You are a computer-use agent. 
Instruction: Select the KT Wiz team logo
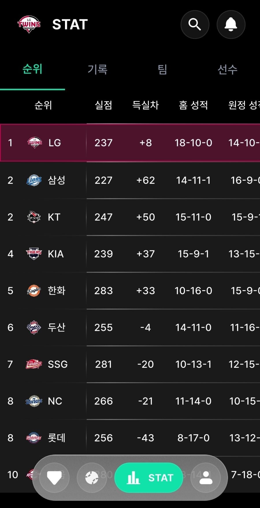(34, 217)
